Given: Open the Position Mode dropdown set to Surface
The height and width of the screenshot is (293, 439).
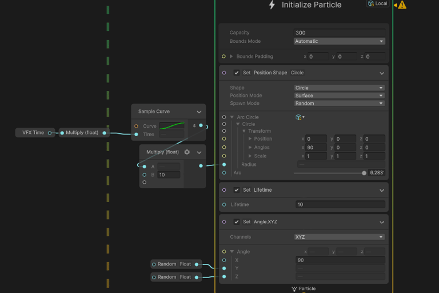Looking at the screenshot, I should [339, 96].
